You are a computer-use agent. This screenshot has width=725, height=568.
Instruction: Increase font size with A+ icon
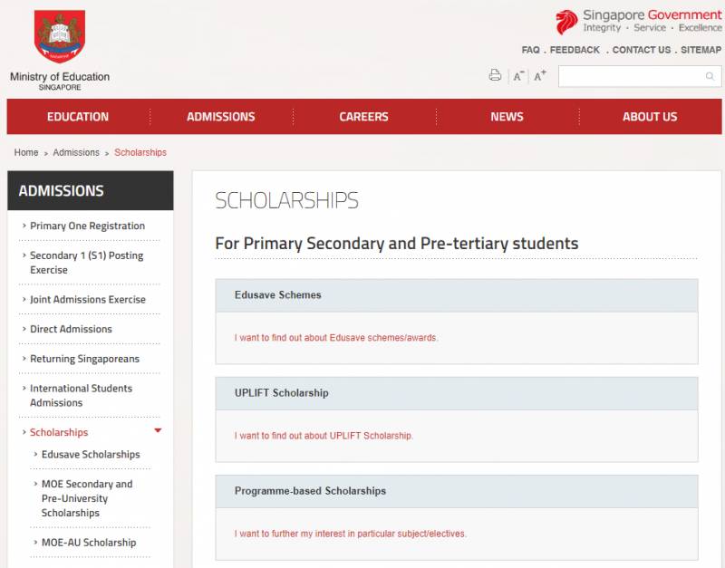(540, 75)
